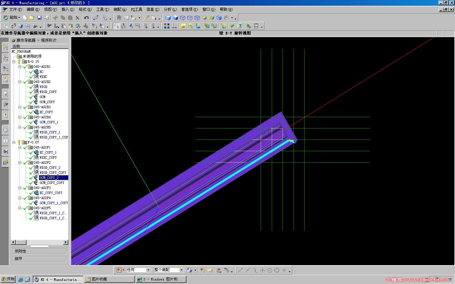Select the GCM_COPY_1 operation
Screen dimensions: 455x284
point(49,122)
